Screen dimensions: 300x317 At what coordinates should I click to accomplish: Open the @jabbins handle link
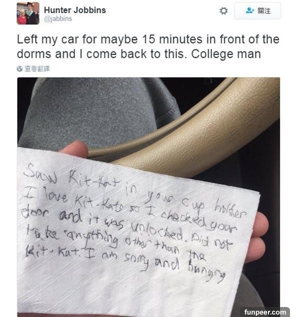tap(58, 19)
